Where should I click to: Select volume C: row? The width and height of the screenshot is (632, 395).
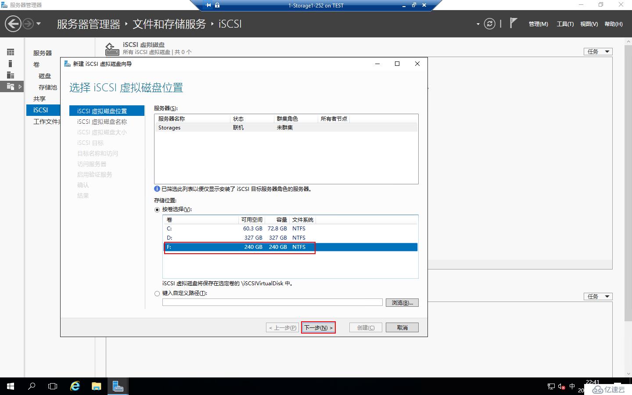click(x=290, y=229)
